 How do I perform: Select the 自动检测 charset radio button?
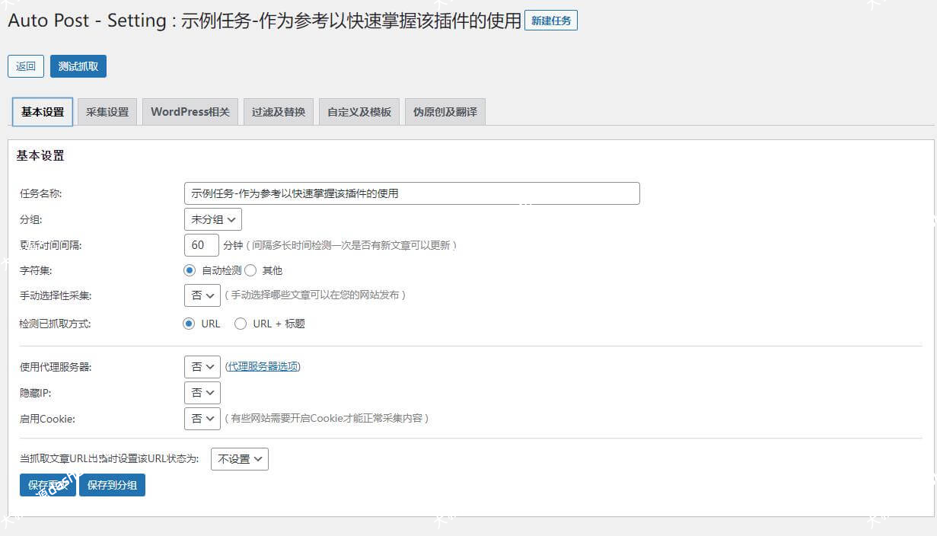point(189,270)
